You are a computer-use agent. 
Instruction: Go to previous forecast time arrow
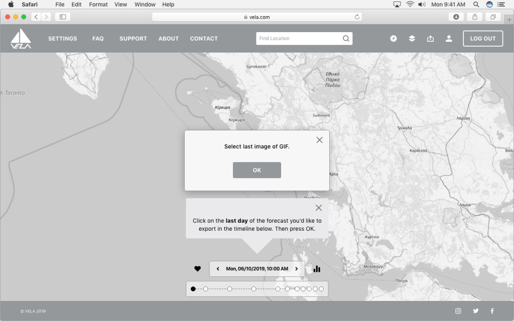click(218, 269)
